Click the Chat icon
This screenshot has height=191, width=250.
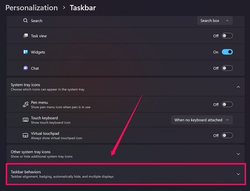coord(26,68)
